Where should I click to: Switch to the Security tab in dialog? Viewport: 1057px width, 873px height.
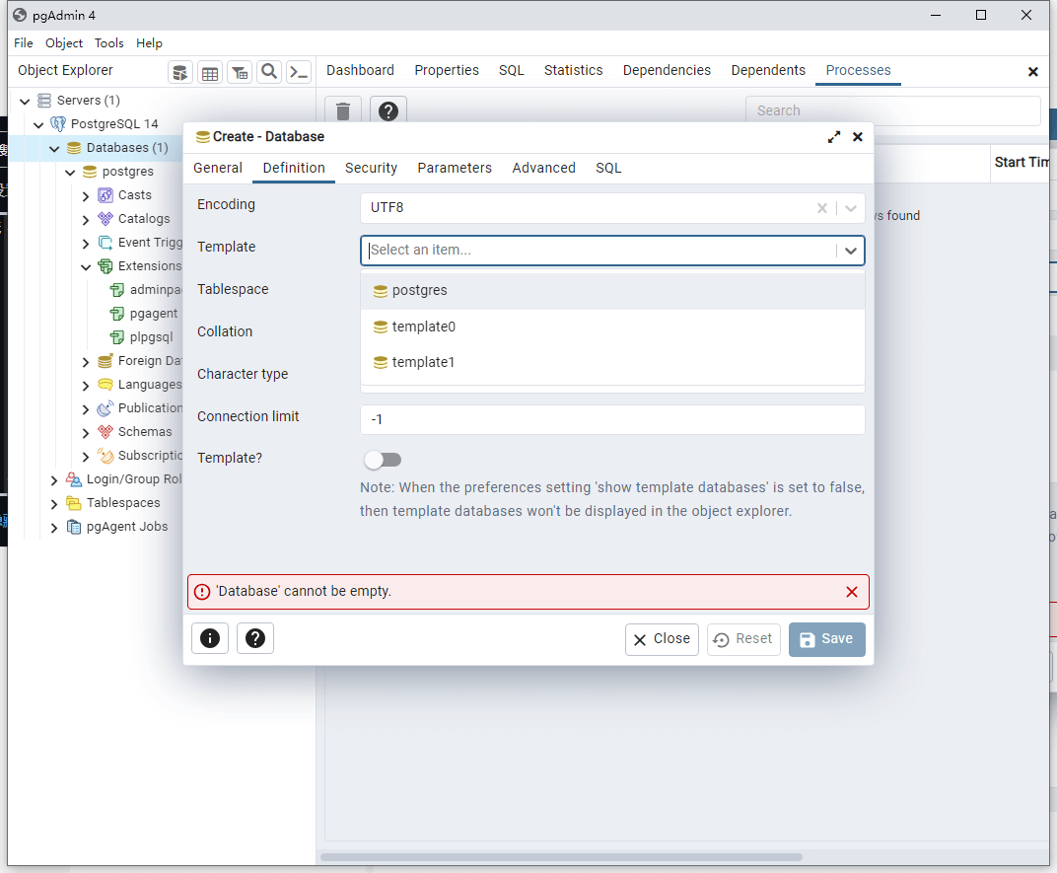371,168
